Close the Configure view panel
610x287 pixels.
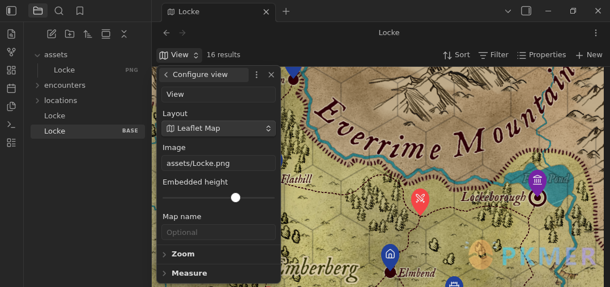pos(271,75)
